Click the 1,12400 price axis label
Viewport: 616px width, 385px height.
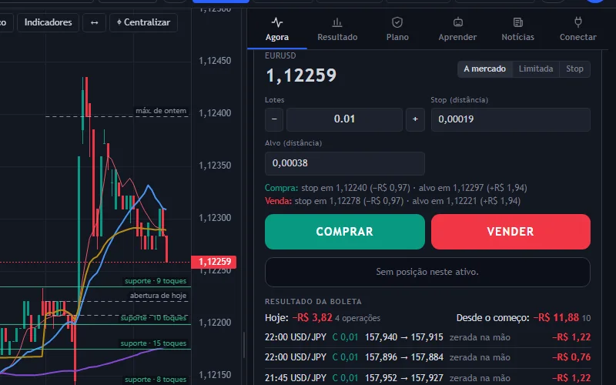pos(215,113)
